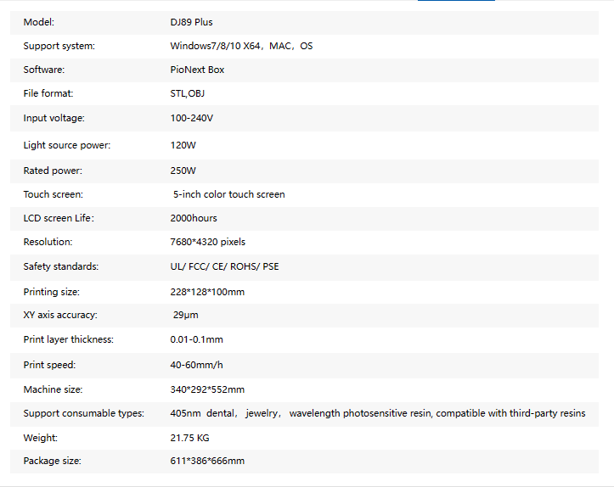The image size is (614, 487).
Task: Click the 'Weight:' label
Action: (40, 438)
